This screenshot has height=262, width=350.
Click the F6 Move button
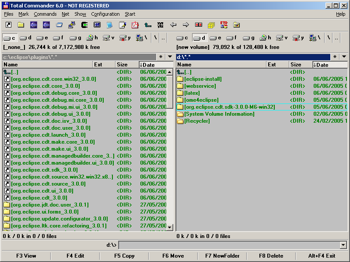173,256
